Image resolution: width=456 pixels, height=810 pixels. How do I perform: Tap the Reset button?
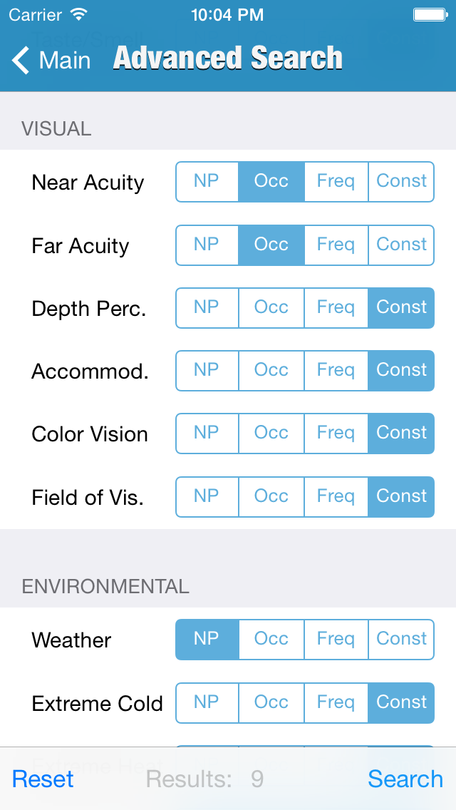pos(43,779)
